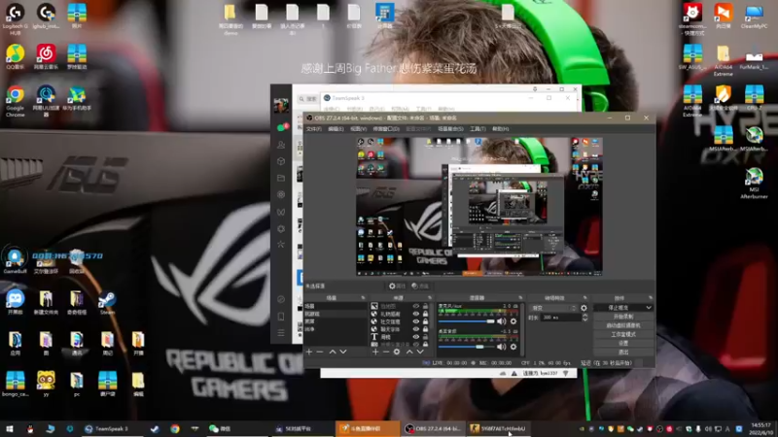
Task: Select the second scene in scenes list
Action: pos(336,314)
